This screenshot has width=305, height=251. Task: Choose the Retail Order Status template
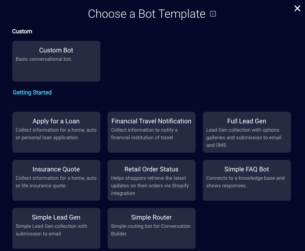152,180
